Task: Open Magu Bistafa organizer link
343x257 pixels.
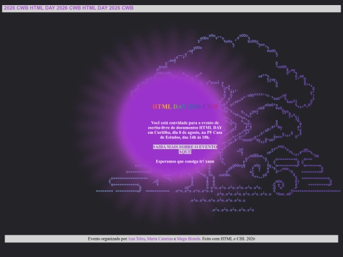Action: click(x=189, y=239)
